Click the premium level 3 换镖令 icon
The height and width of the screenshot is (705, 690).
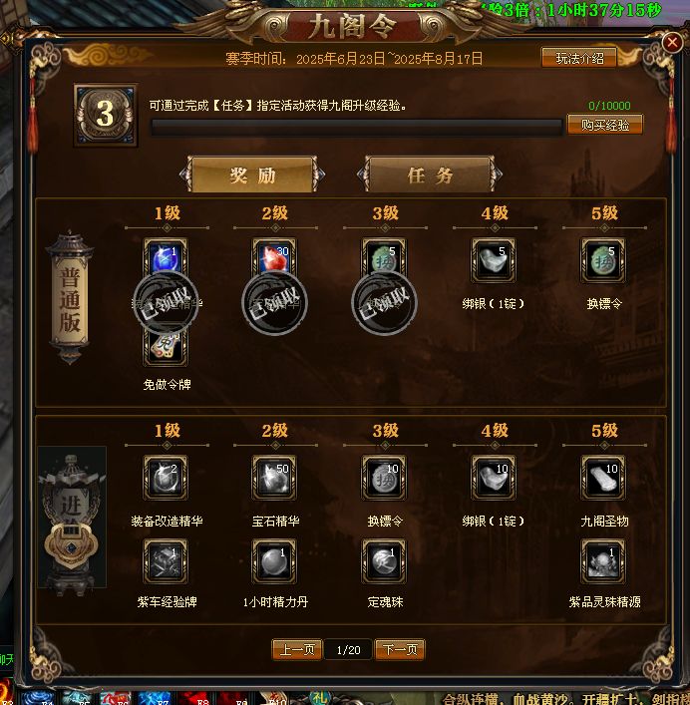tap(384, 478)
